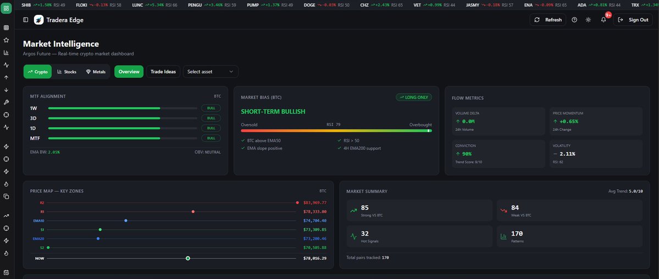This screenshot has height=279, width=659.
Task: Expand the Select asset dropdown
Action: click(x=211, y=72)
